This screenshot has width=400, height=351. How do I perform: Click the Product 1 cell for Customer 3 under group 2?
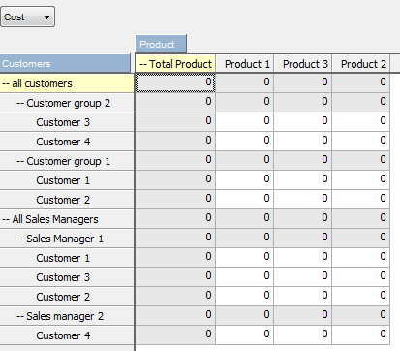tap(245, 121)
